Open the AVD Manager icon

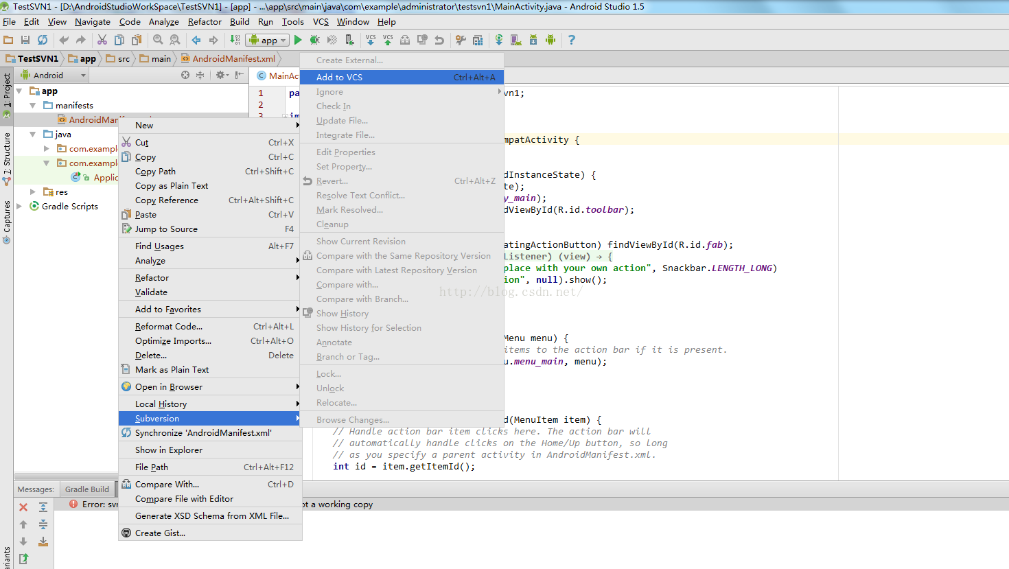(516, 40)
